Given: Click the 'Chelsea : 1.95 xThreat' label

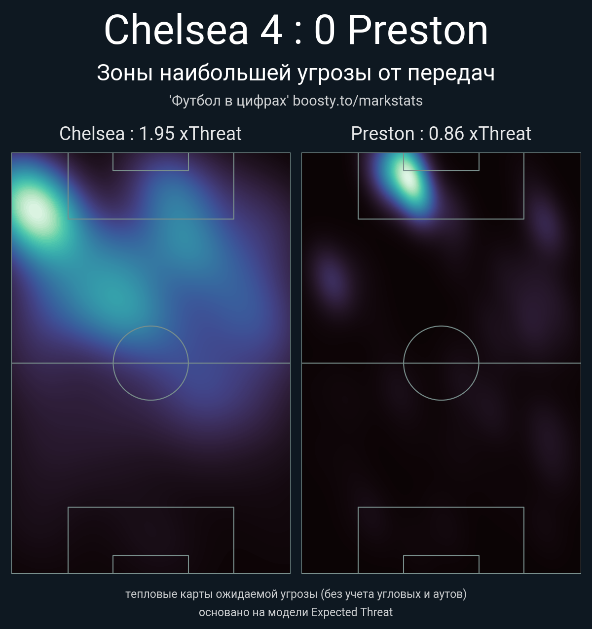Looking at the screenshot, I should point(150,134).
